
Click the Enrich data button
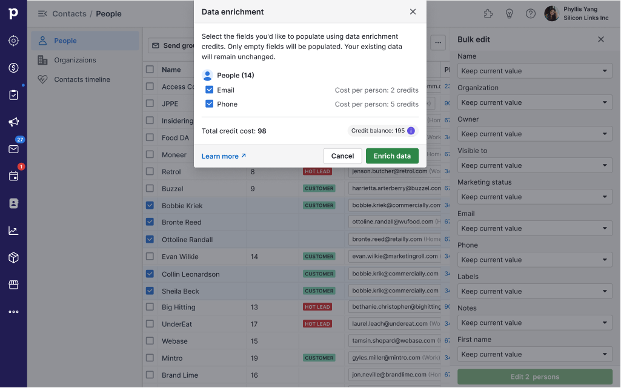pos(392,156)
